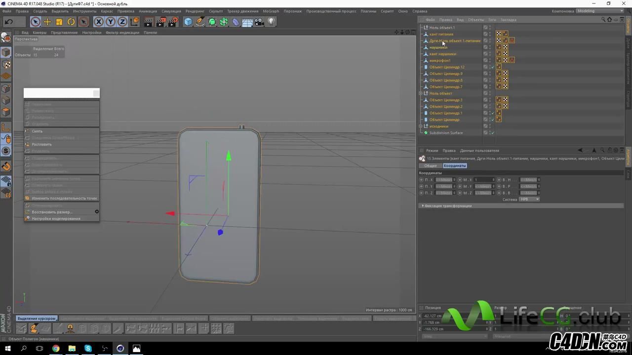Select the Live Selection arrow tool
This screenshot has height=355, width=632.
pyautogui.click(x=35, y=22)
